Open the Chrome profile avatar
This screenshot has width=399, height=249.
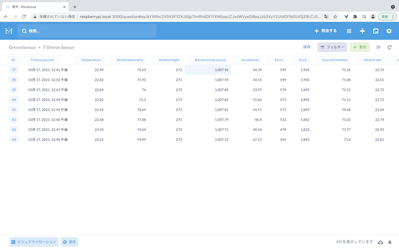coord(373,17)
